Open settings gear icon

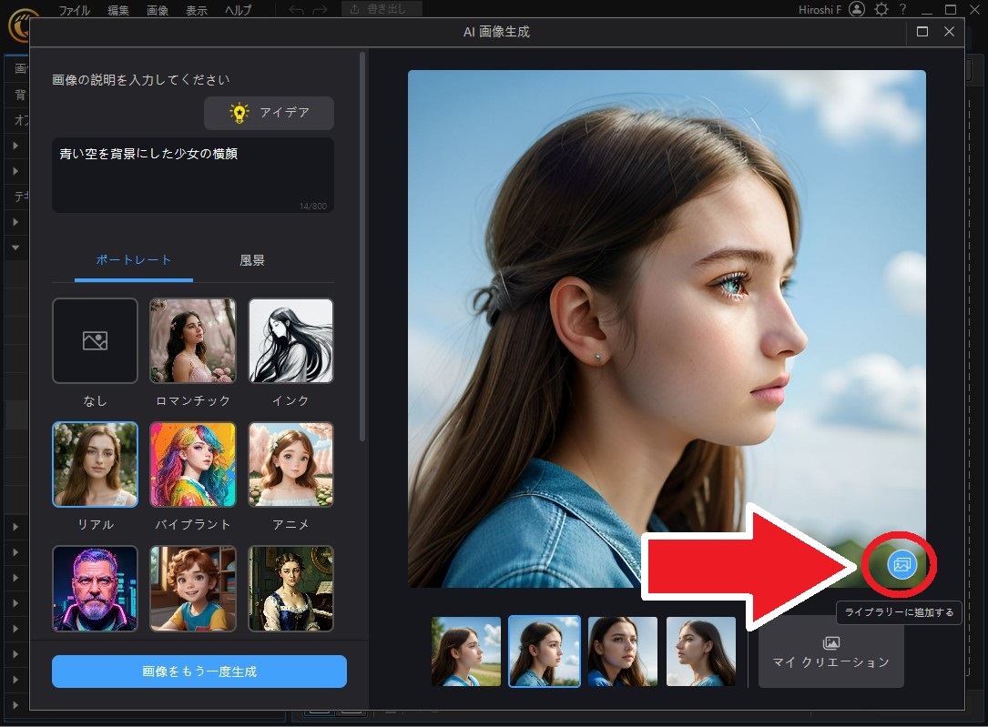(x=881, y=9)
